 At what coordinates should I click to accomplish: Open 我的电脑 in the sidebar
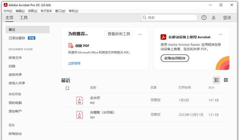pyautogui.click(x=15, y=103)
